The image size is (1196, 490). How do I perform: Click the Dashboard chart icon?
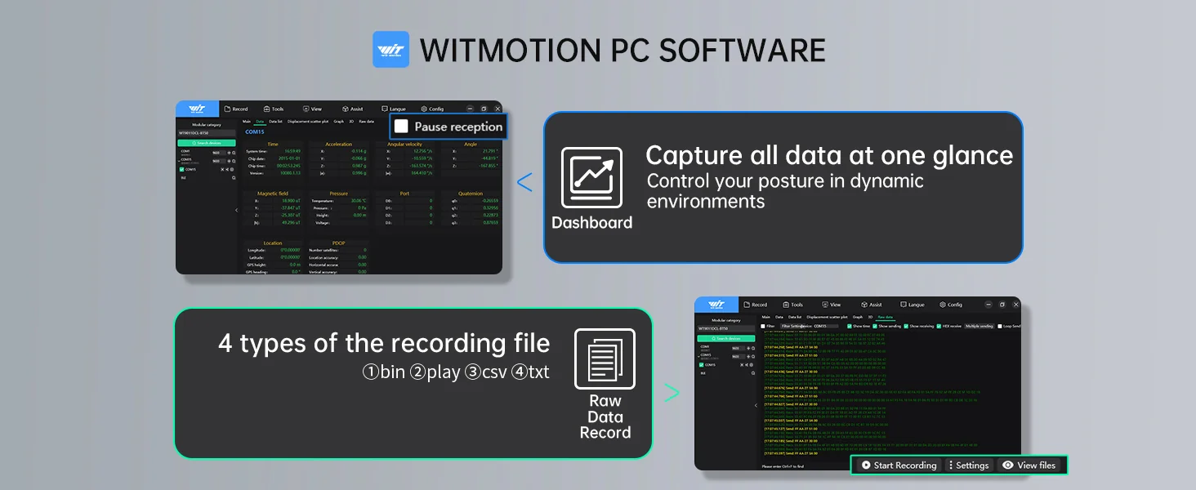point(591,177)
